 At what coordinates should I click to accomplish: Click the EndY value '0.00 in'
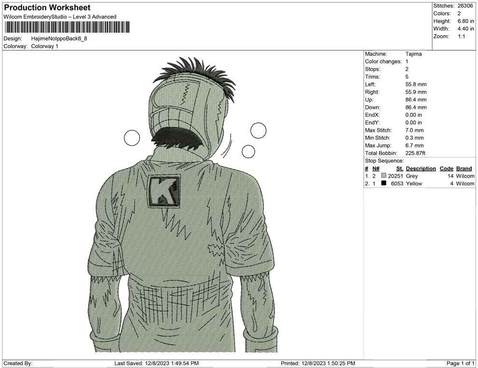414,123
